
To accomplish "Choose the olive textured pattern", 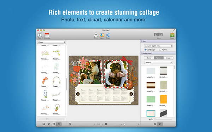I will 163,85.
